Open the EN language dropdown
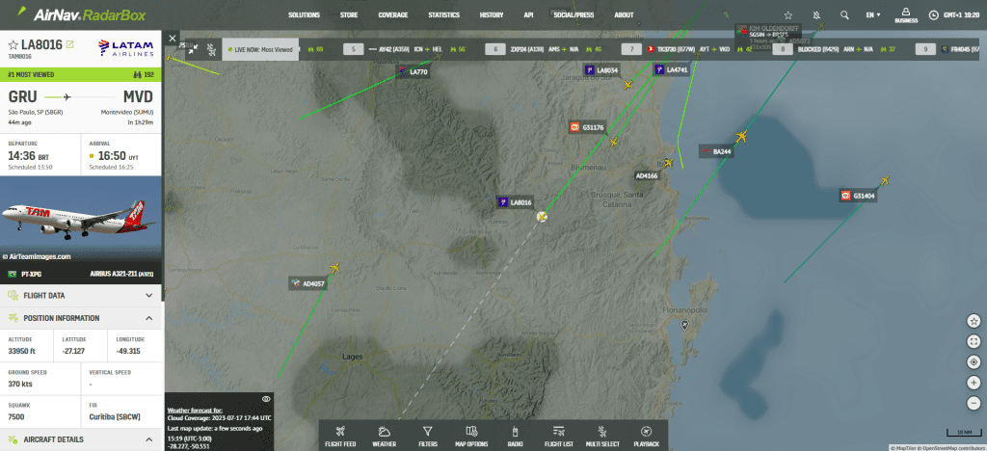 point(873,15)
